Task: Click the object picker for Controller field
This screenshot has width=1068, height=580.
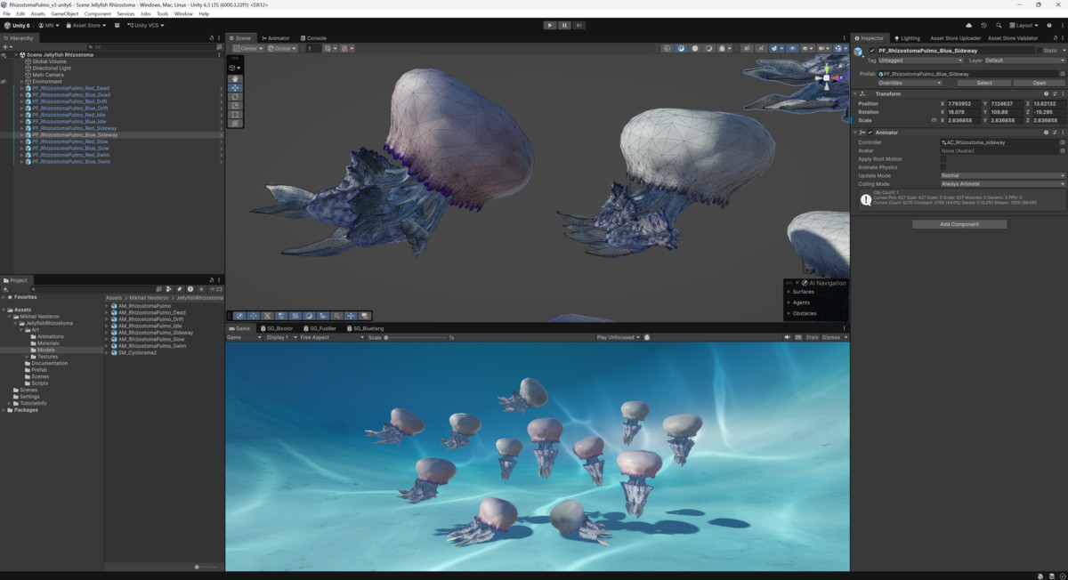Action: coord(1062,142)
